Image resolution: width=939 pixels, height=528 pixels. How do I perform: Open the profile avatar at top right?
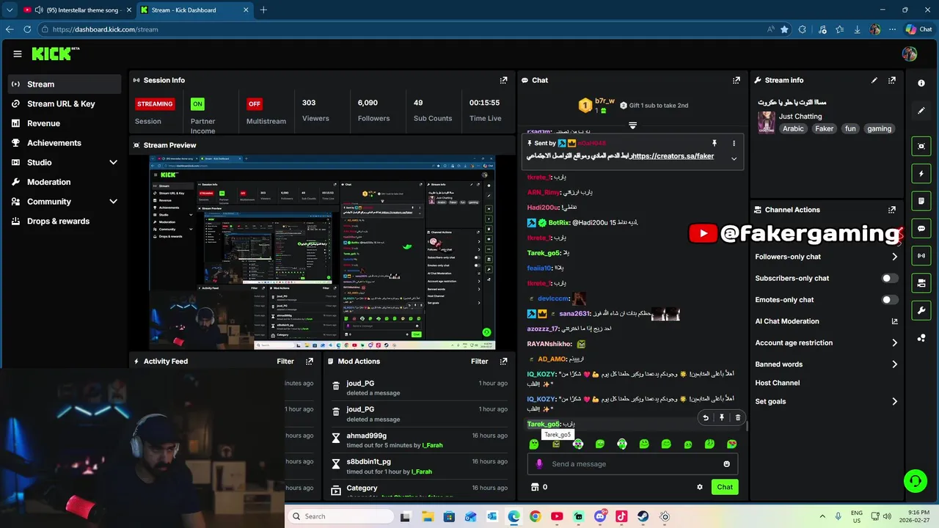click(910, 54)
